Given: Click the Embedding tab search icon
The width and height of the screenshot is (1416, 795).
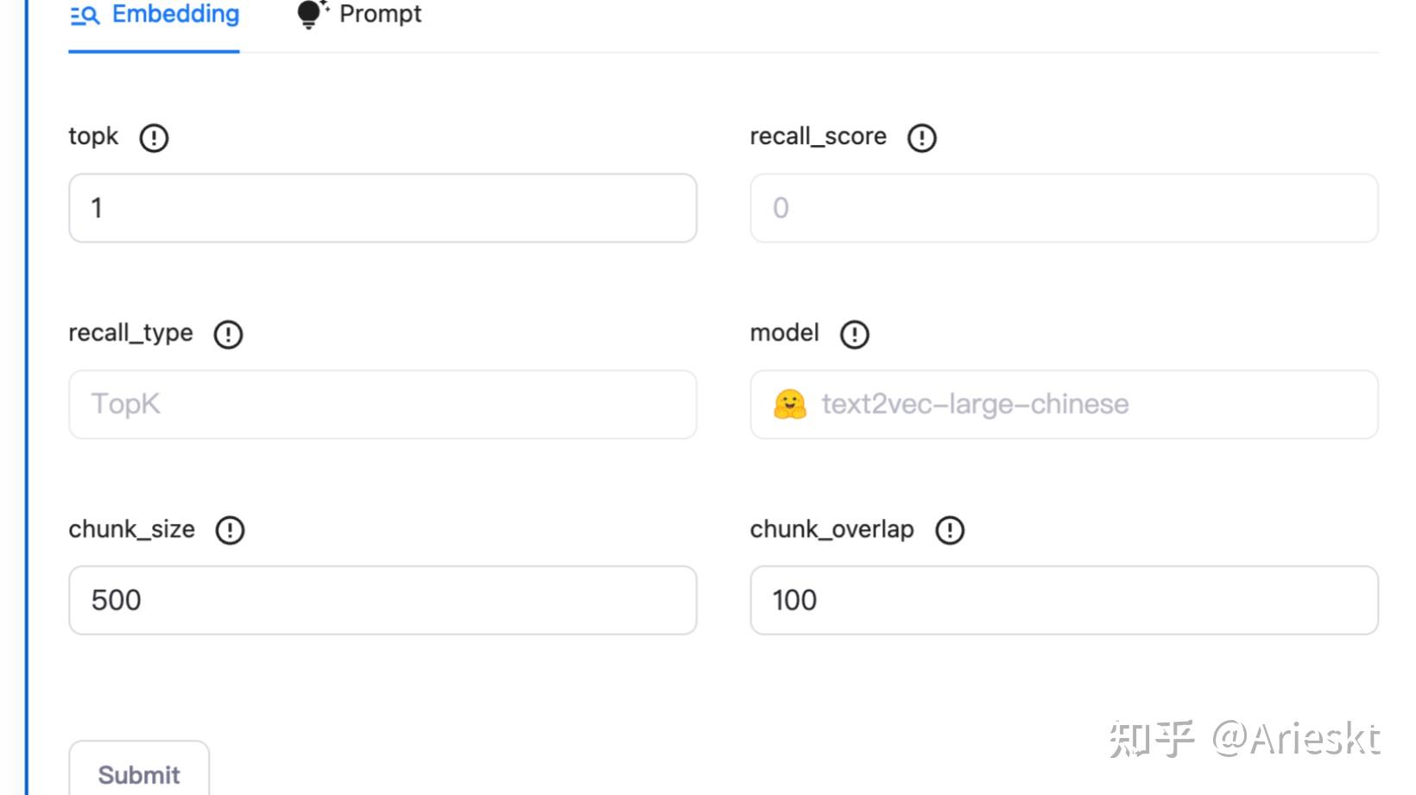Looking at the screenshot, I should coord(85,15).
